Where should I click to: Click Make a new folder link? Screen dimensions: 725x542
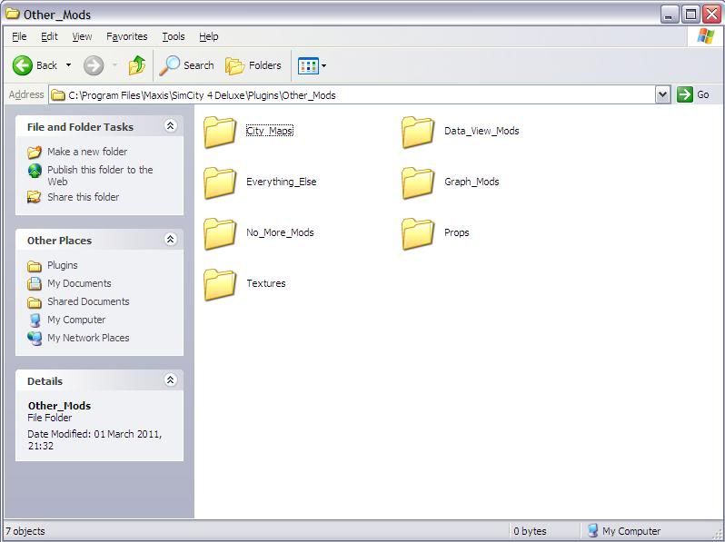click(x=87, y=152)
